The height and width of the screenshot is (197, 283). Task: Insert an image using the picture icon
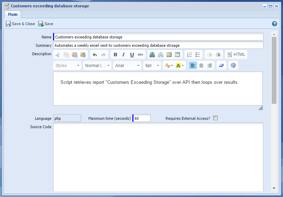[169, 54]
